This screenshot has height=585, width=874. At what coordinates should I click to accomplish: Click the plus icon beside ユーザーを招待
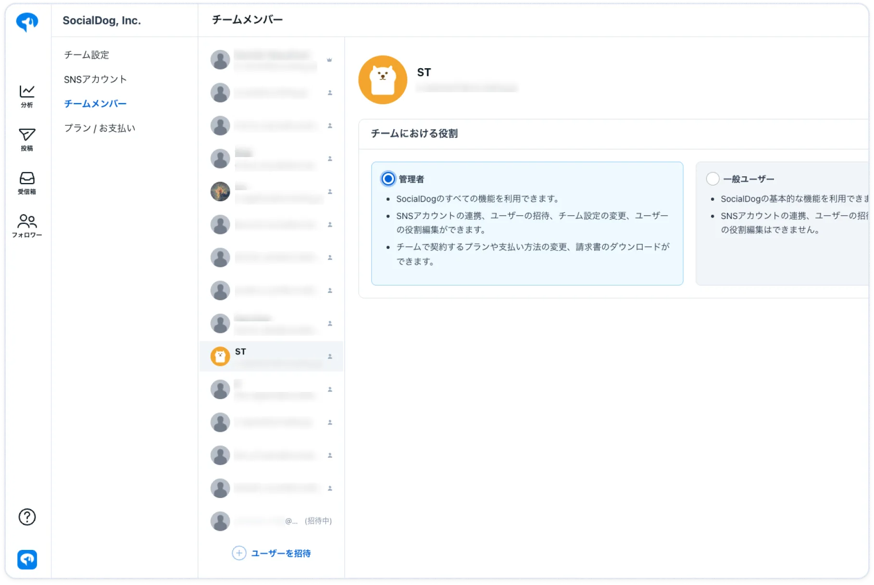pos(239,553)
